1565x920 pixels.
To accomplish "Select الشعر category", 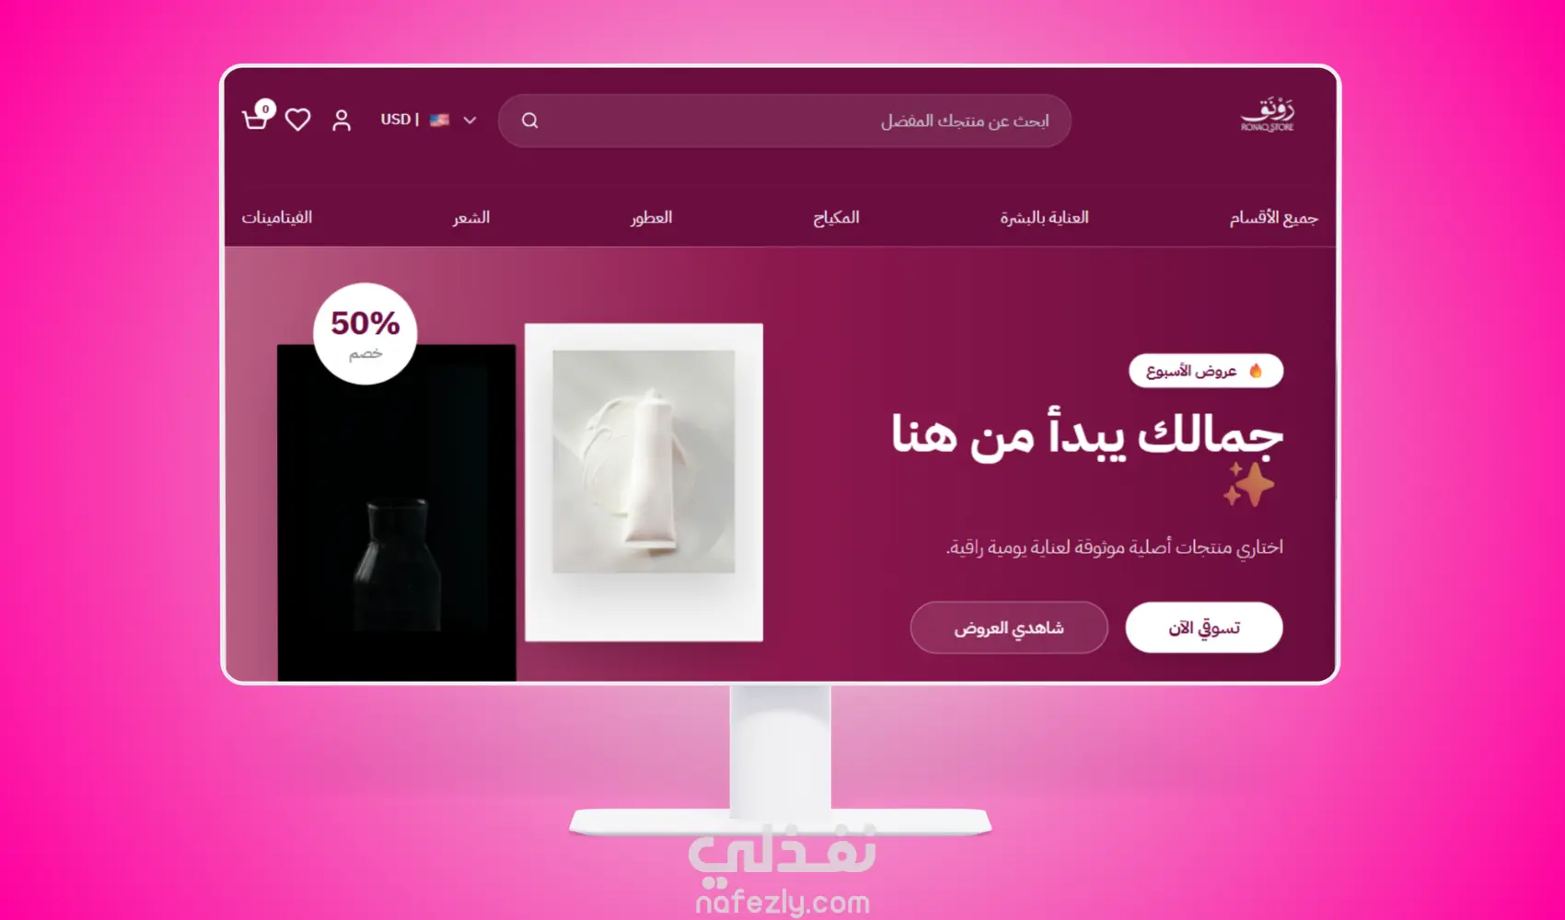I will coord(470,218).
